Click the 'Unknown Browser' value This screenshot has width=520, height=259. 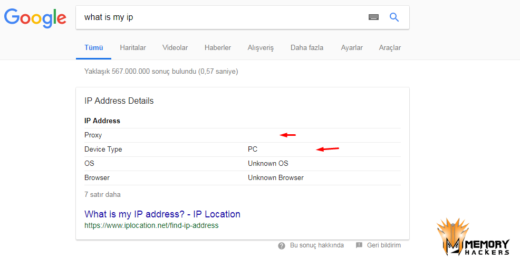(x=276, y=178)
